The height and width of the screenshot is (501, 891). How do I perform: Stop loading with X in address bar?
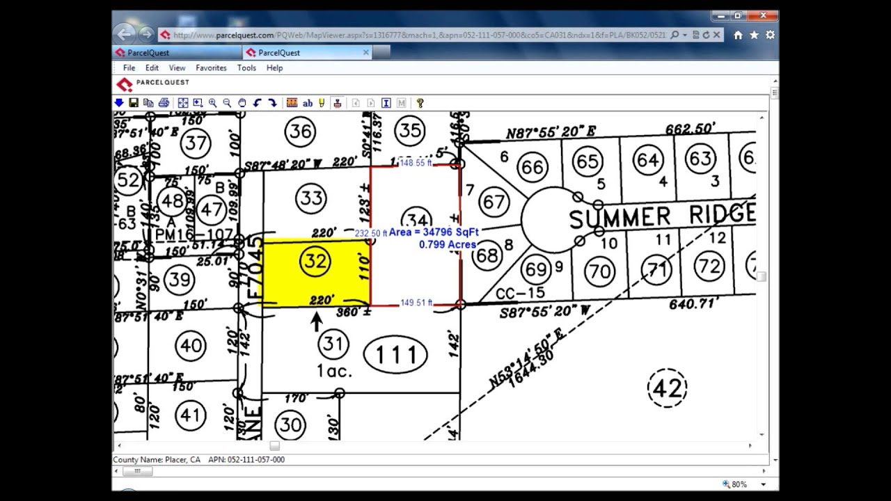[716, 35]
